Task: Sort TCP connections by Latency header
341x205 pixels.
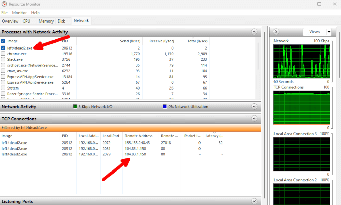Action: (214, 136)
